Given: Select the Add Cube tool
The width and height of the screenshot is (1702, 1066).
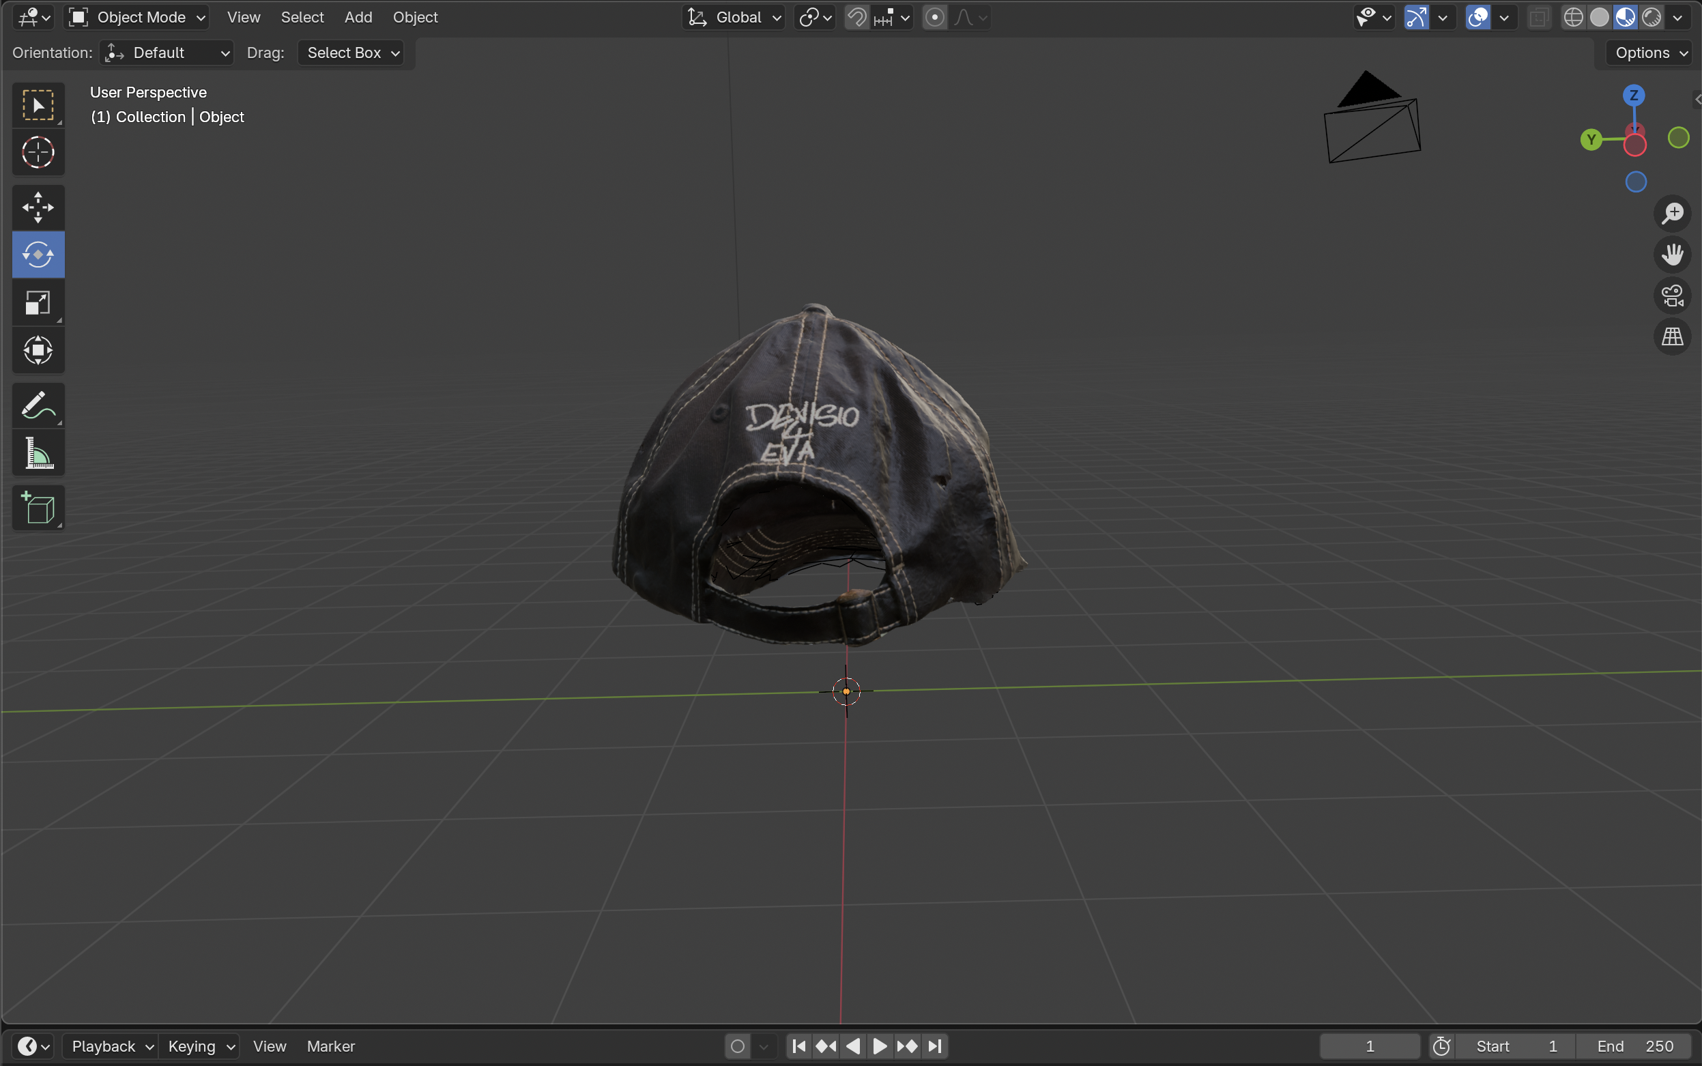Looking at the screenshot, I should [x=38, y=508].
